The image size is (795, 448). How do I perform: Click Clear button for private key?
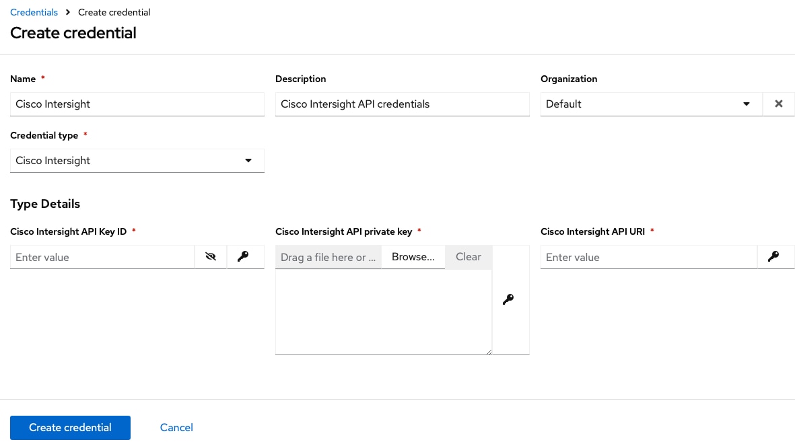pyautogui.click(x=469, y=257)
